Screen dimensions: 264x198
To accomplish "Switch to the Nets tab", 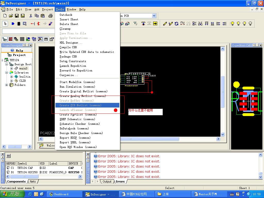I will coord(33,181).
